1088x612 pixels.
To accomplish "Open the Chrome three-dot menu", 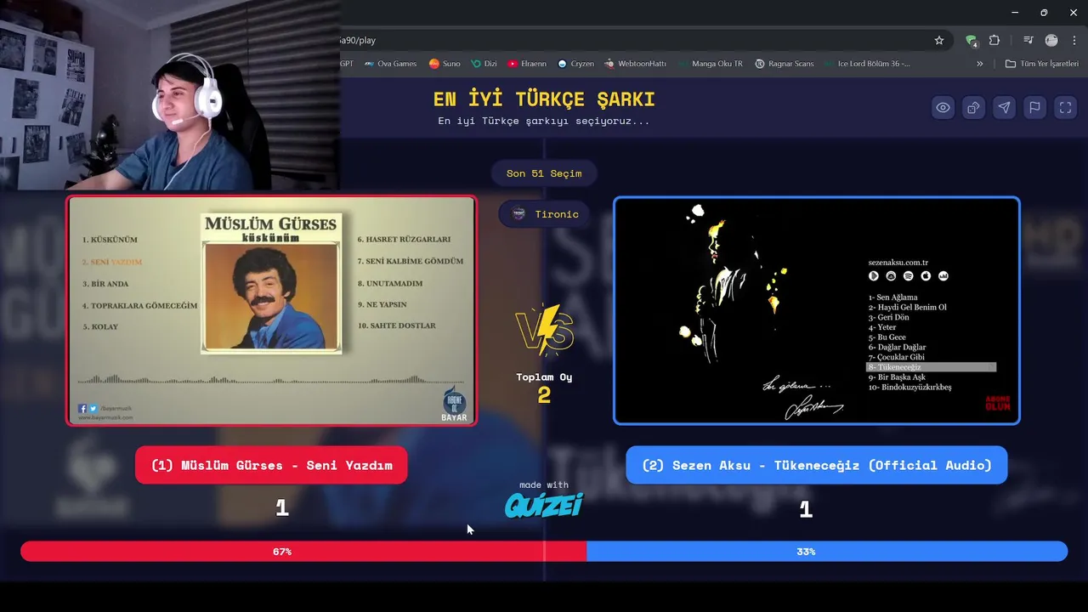I will pyautogui.click(x=1074, y=40).
